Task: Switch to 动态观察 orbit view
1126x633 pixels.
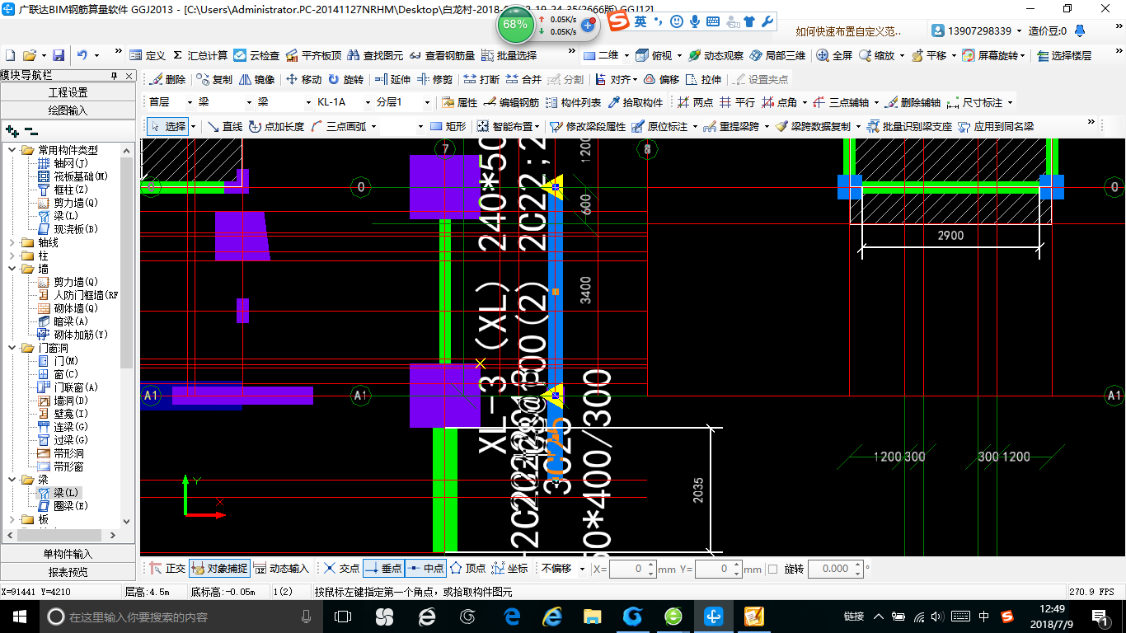Action: pos(715,55)
